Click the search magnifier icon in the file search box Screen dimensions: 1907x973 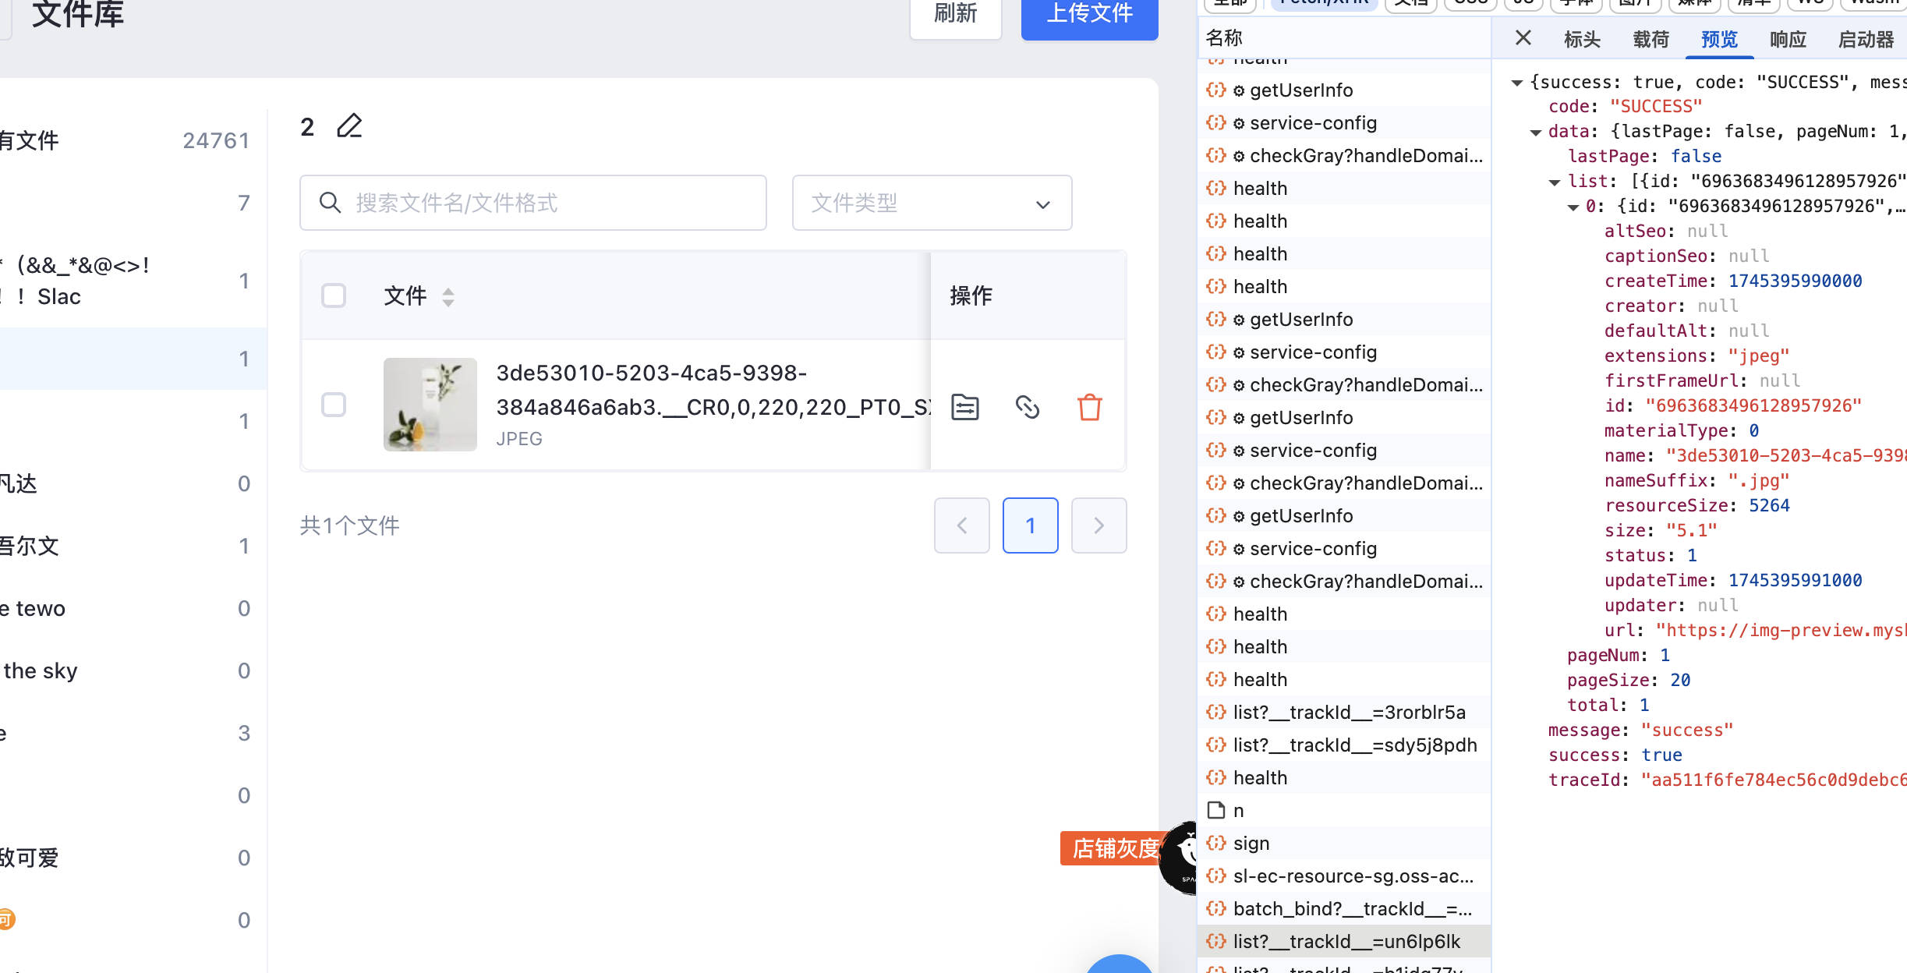click(x=330, y=203)
